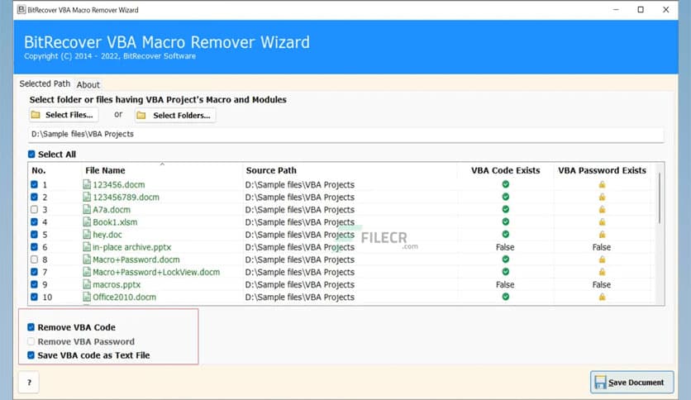Click the Select Folders button
691x400 pixels.
(x=175, y=116)
